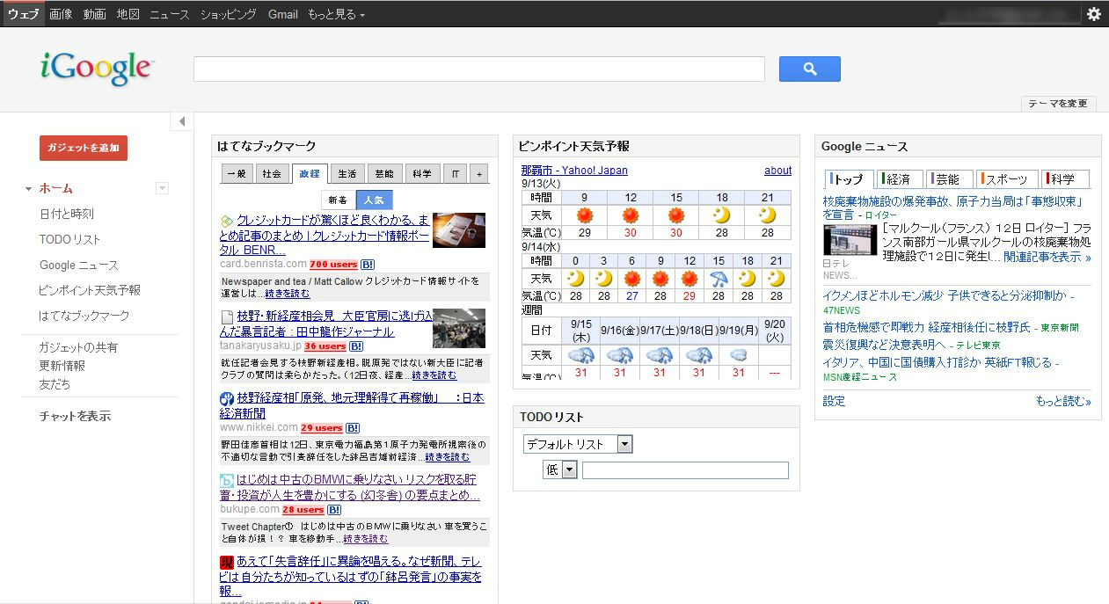Open the news thumbnail above 日テレ NEWS

[x=850, y=240]
